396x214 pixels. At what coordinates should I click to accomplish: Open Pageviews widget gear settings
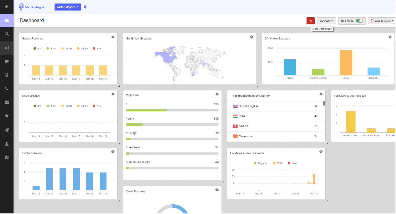coord(217,94)
